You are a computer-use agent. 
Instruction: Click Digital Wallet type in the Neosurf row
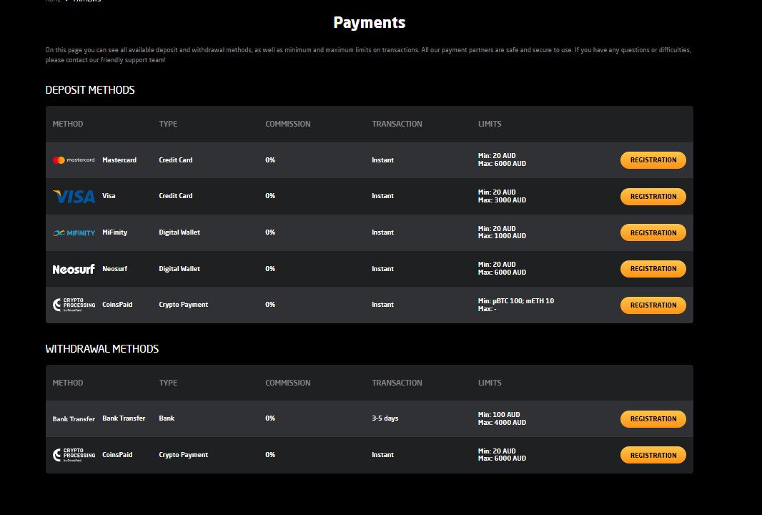point(179,269)
